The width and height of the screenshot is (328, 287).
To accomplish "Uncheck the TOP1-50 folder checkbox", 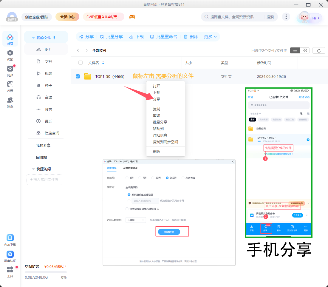I will pyautogui.click(x=78, y=76).
